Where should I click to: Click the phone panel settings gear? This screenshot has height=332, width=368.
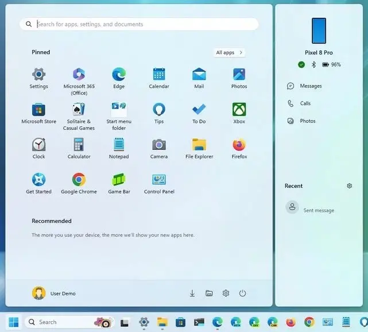tap(350, 186)
